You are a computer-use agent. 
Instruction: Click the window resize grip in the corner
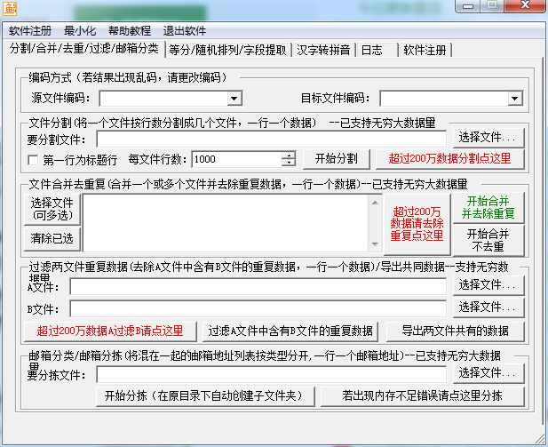[541, 439]
